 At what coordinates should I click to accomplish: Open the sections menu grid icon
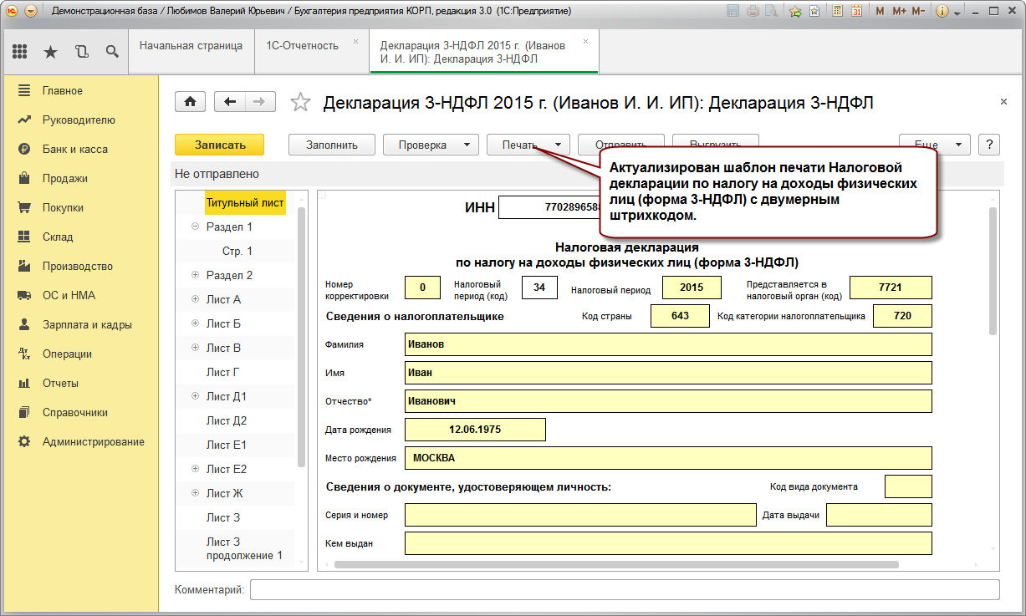click(x=20, y=52)
